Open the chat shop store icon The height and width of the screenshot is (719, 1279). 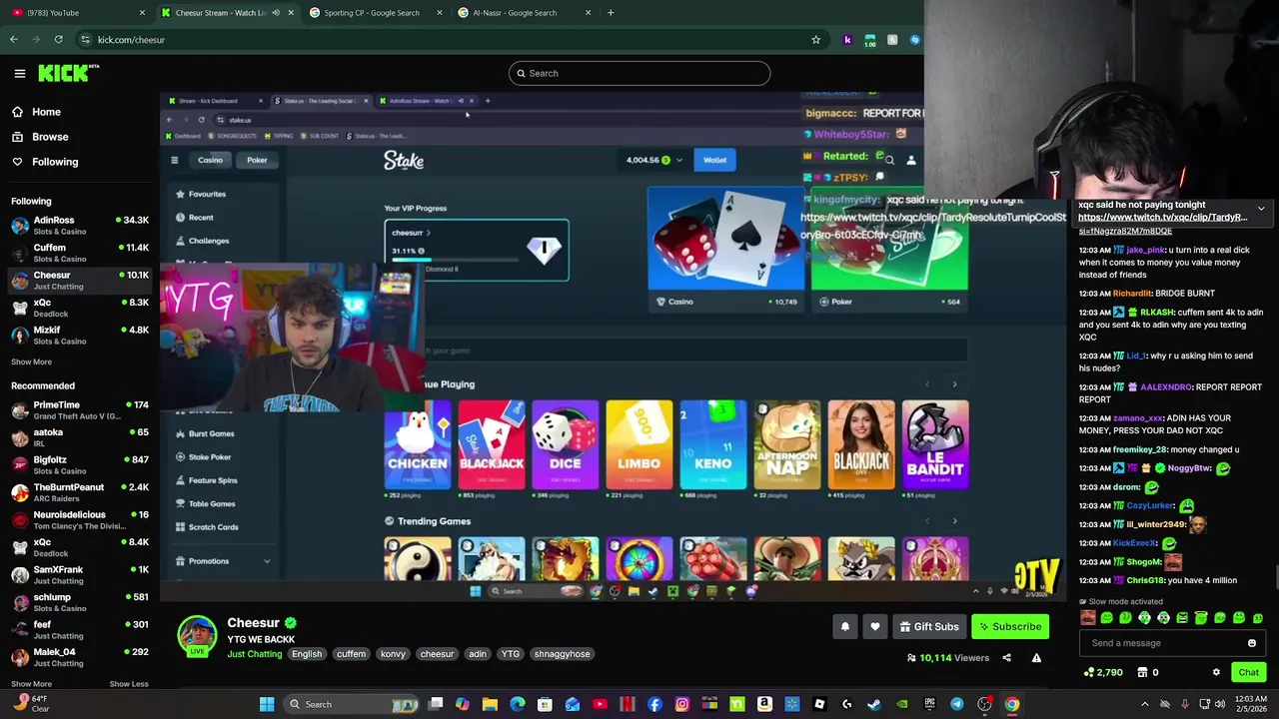point(1141,673)
